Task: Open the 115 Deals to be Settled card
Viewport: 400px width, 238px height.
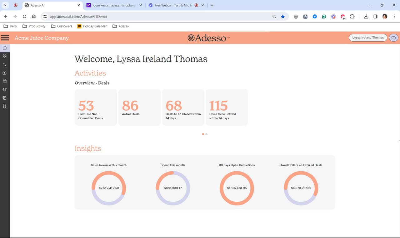Action: 227,107
